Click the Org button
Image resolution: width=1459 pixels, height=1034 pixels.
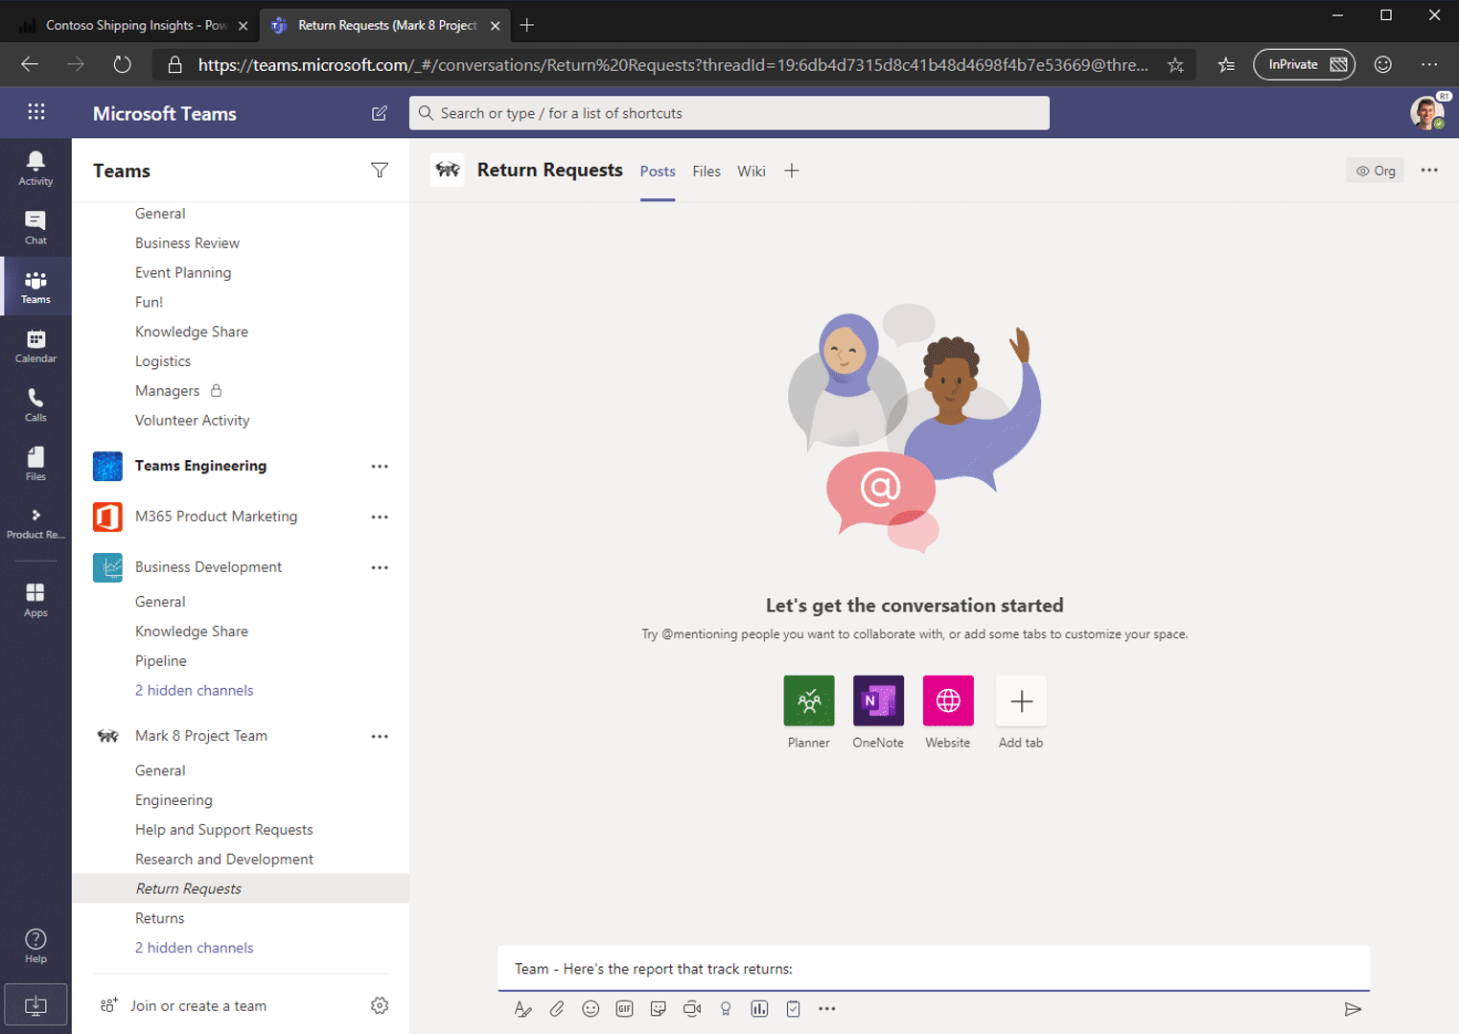click(1376, 172)
